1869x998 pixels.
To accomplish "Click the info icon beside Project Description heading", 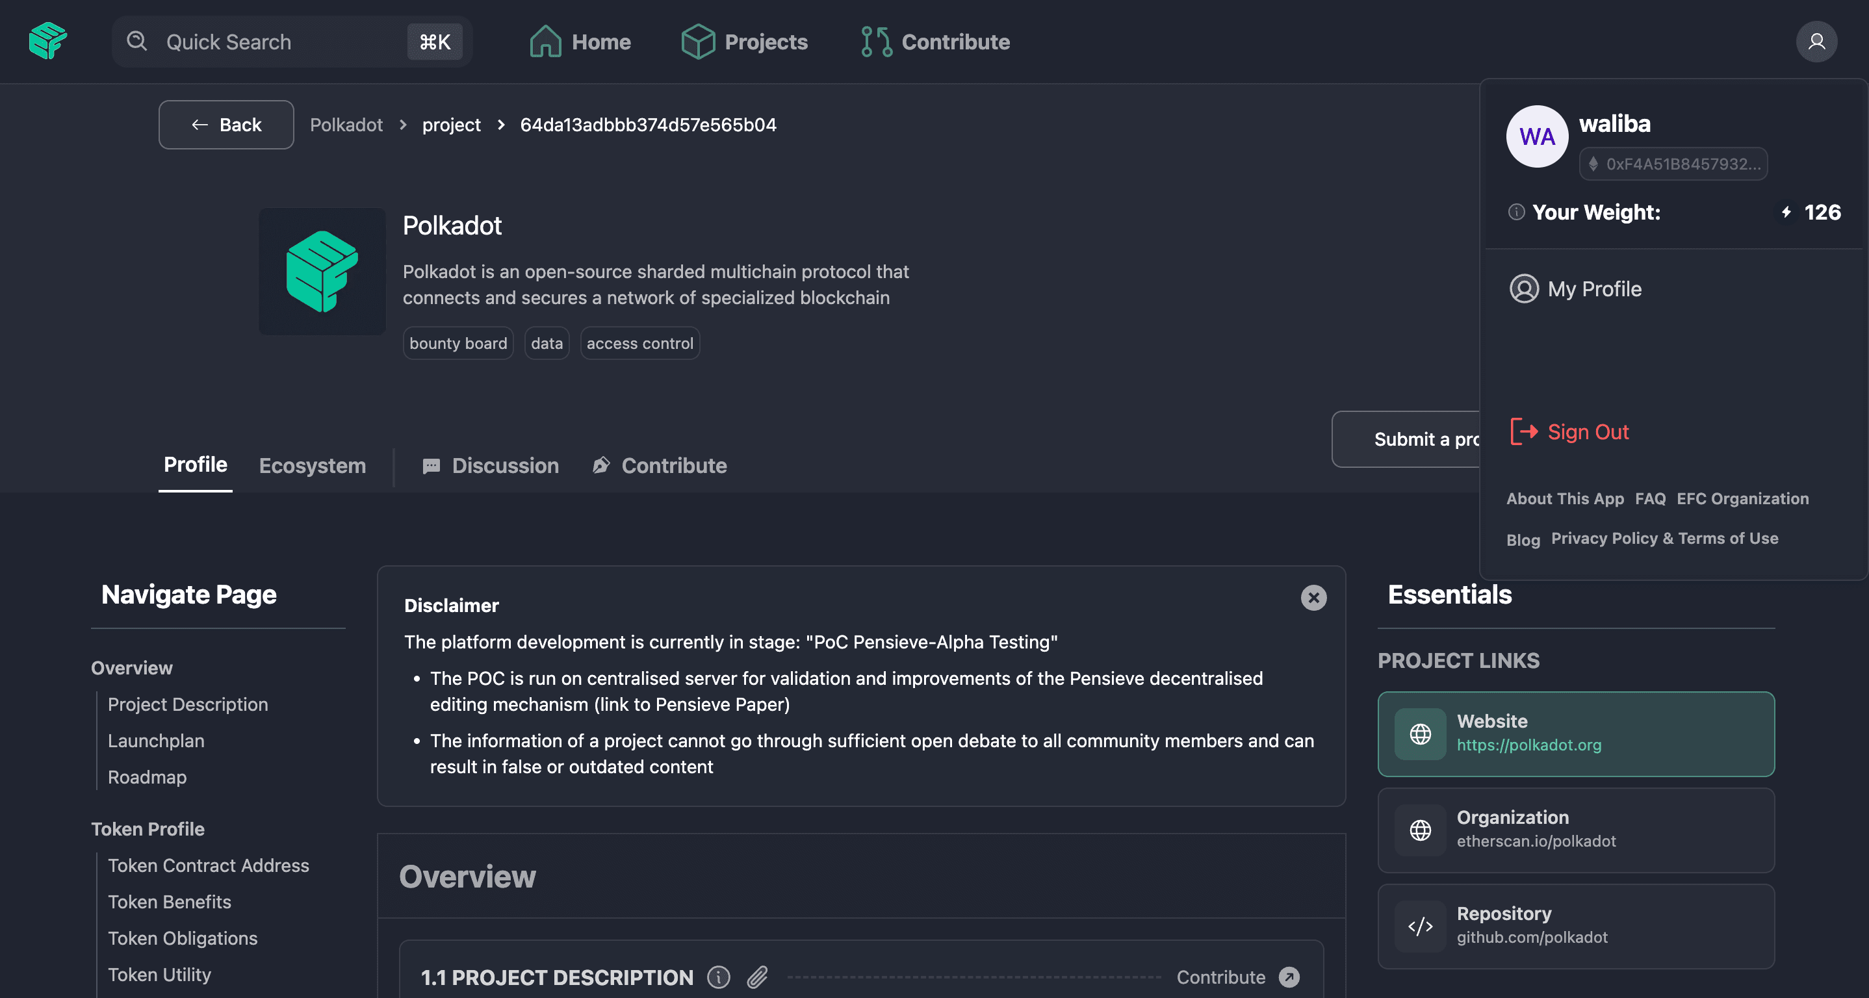I will click(x=718, y=977).
